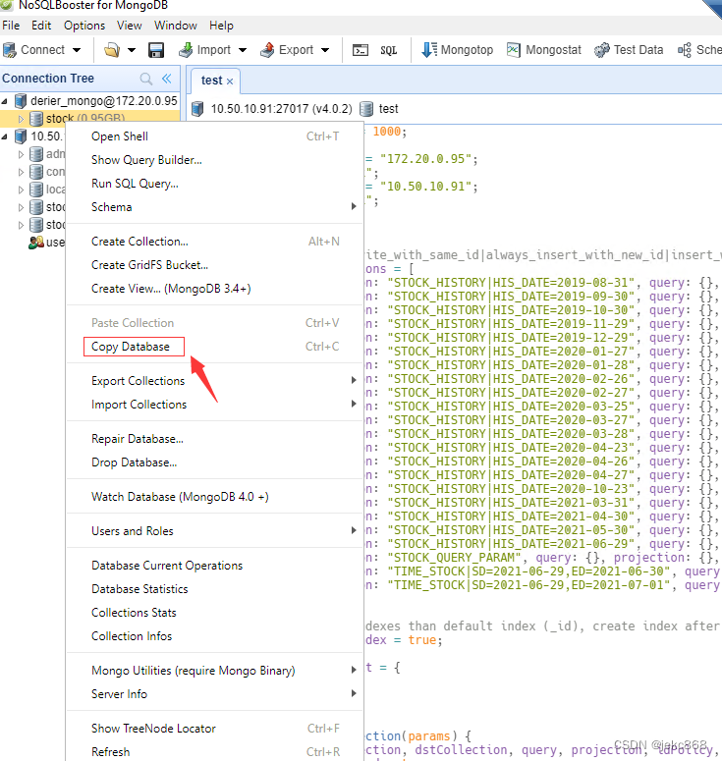Choose Open Shell from the context menu

(214, 136)
